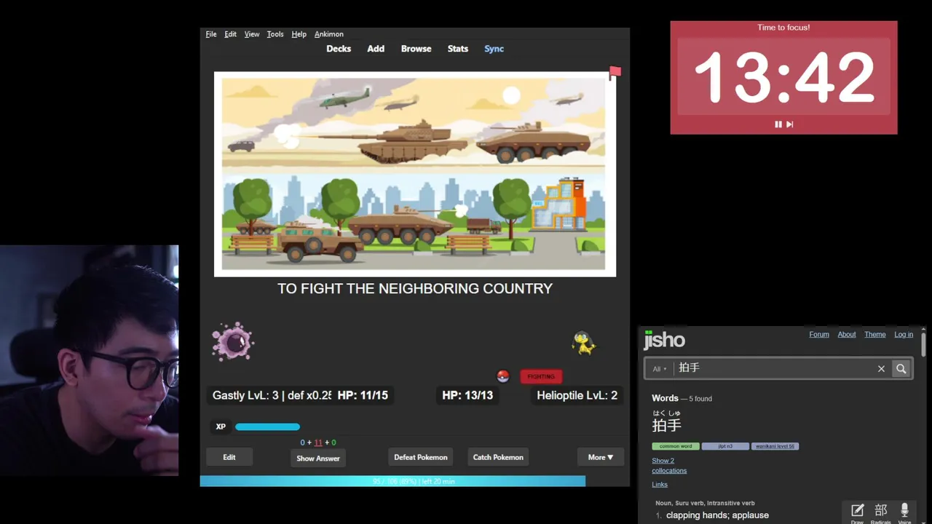Image resolution: width=932 pixels, height=524 pixels.
Task: Click the Defeat Pokemon button
Action: pos(421,457)
